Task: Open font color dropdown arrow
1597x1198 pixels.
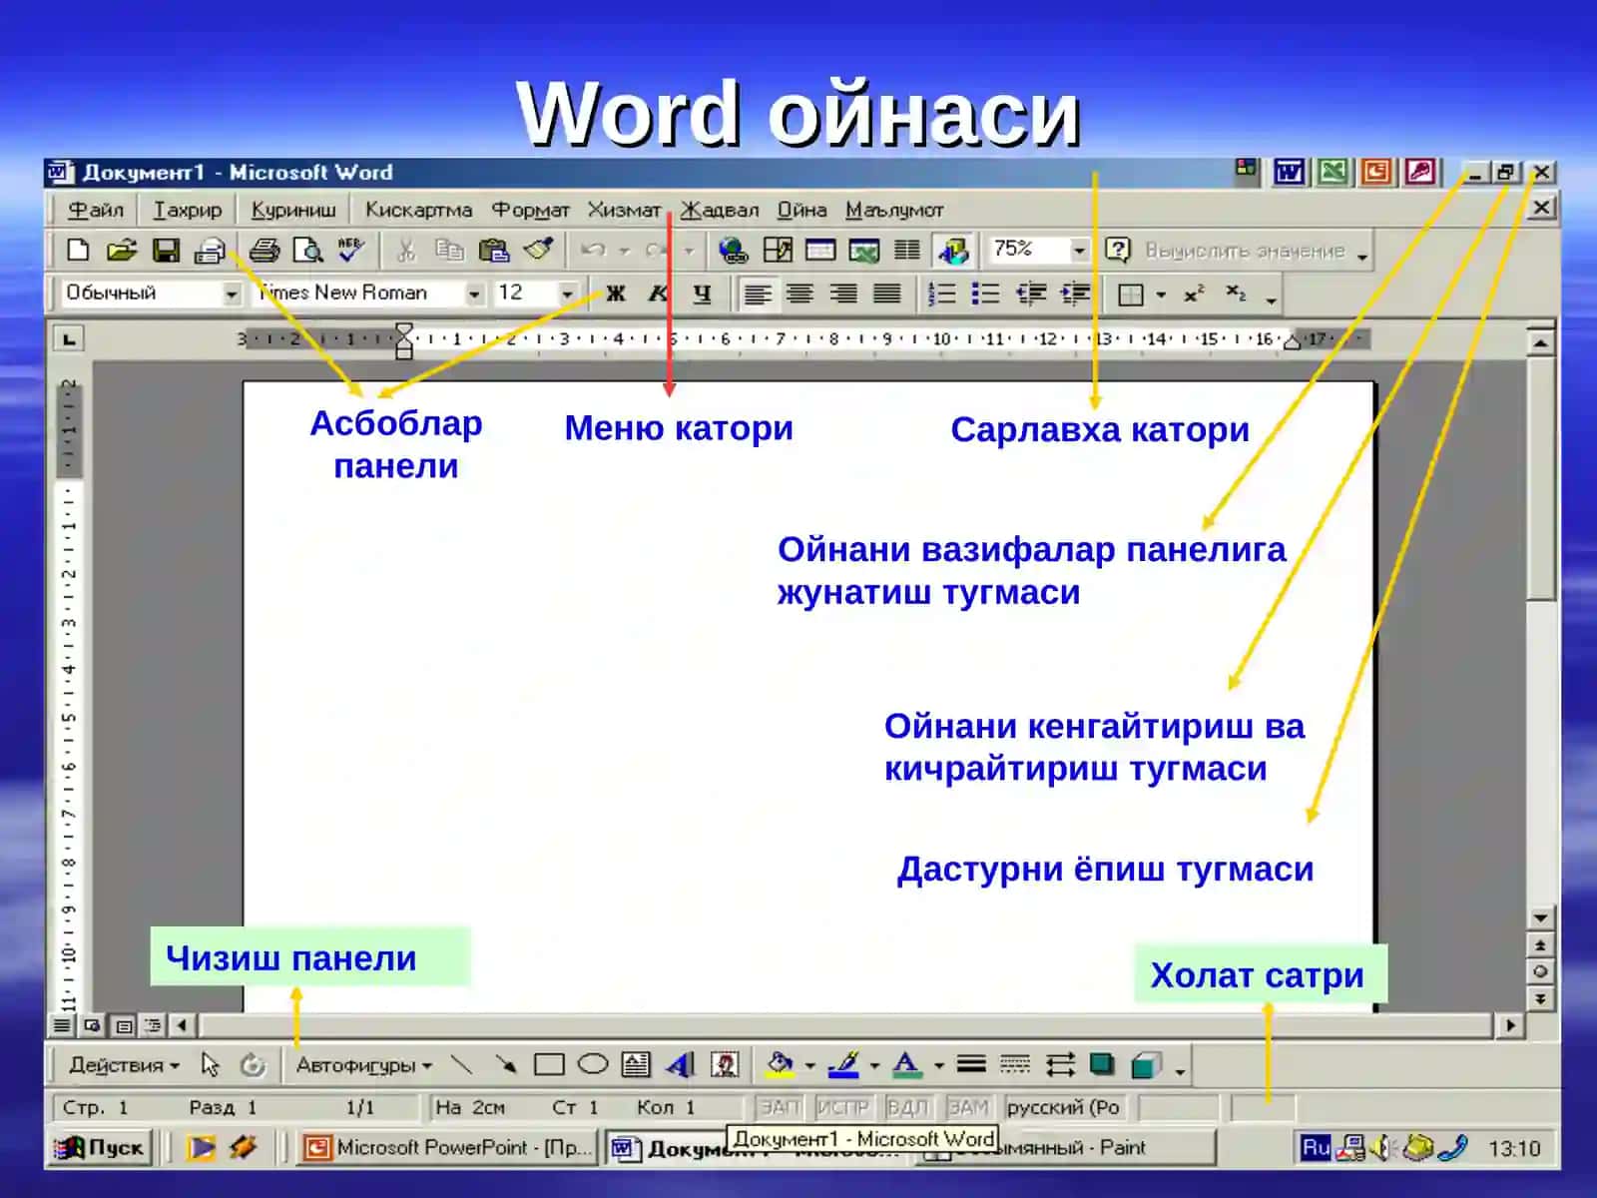Action: click(938, 1066)
